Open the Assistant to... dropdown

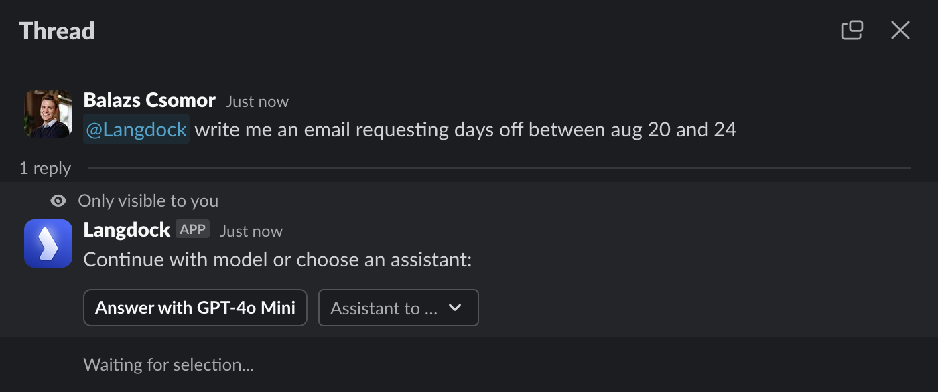pos(399,308)
